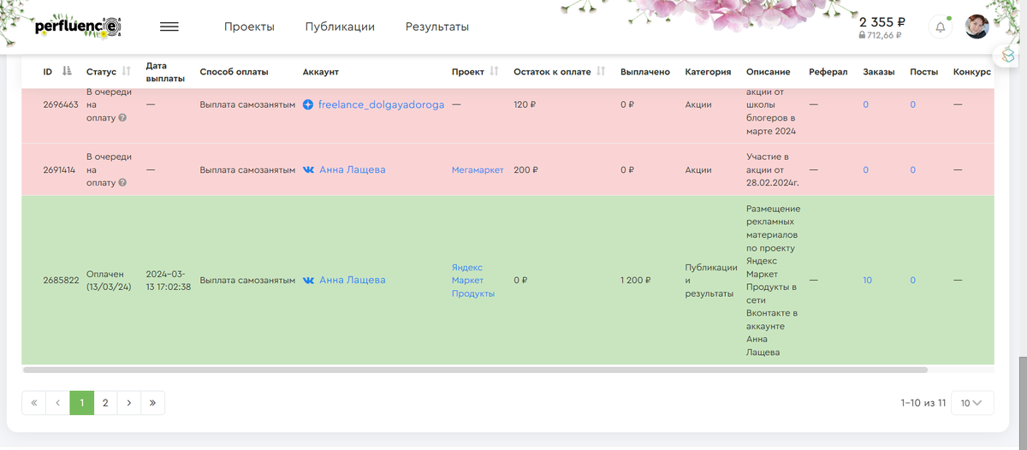Open rows-per-page dropdown showing 10
Screen dimensions: 1027x450
(971, 403)
